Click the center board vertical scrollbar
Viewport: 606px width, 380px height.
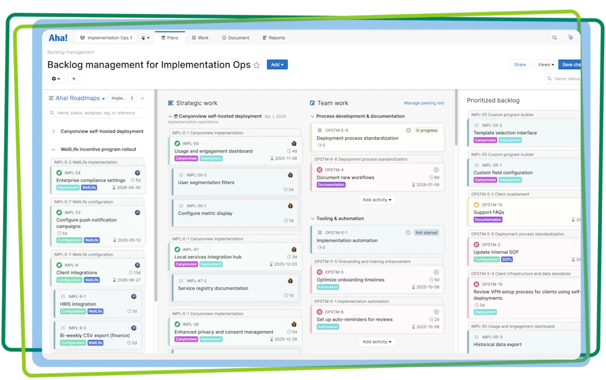tap(456, 118)
